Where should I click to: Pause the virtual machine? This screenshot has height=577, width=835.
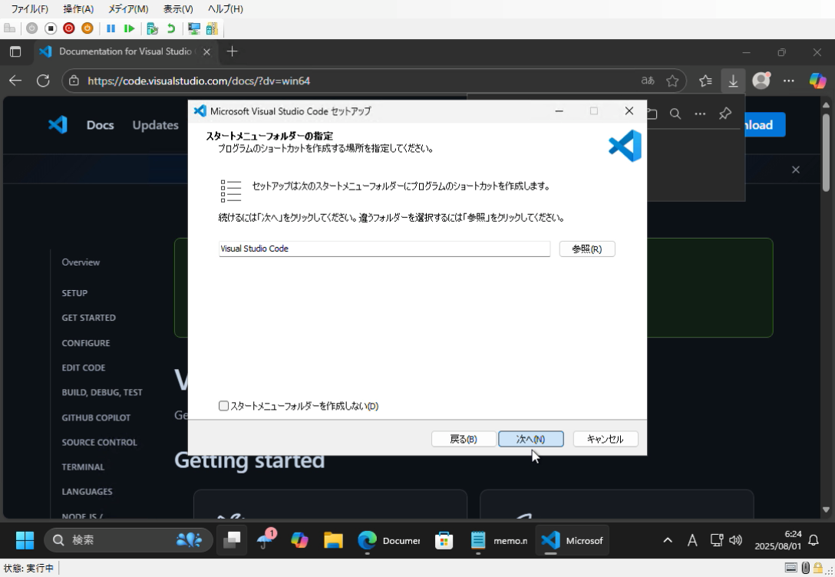pos(111,28)
